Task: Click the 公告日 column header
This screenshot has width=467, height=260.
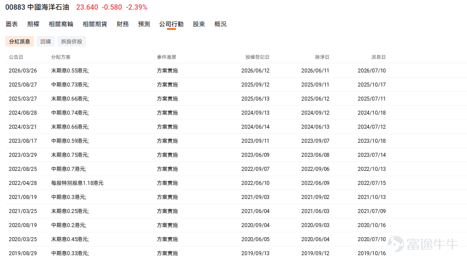Action: click(16, 57)
